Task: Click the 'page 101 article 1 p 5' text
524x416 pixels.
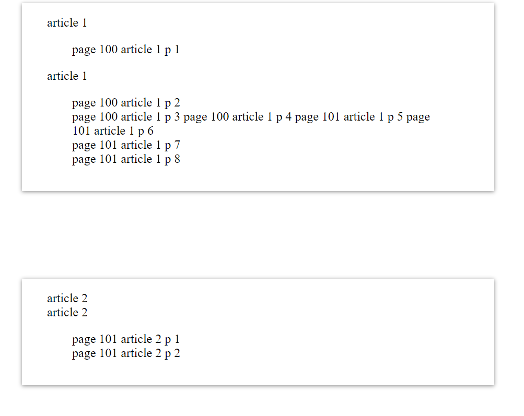Action: tap(349, 117)
